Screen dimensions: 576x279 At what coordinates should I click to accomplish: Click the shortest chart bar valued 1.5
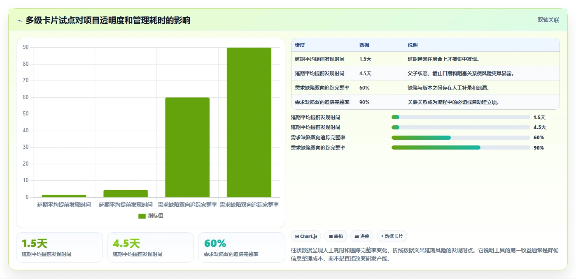(64, 196)
